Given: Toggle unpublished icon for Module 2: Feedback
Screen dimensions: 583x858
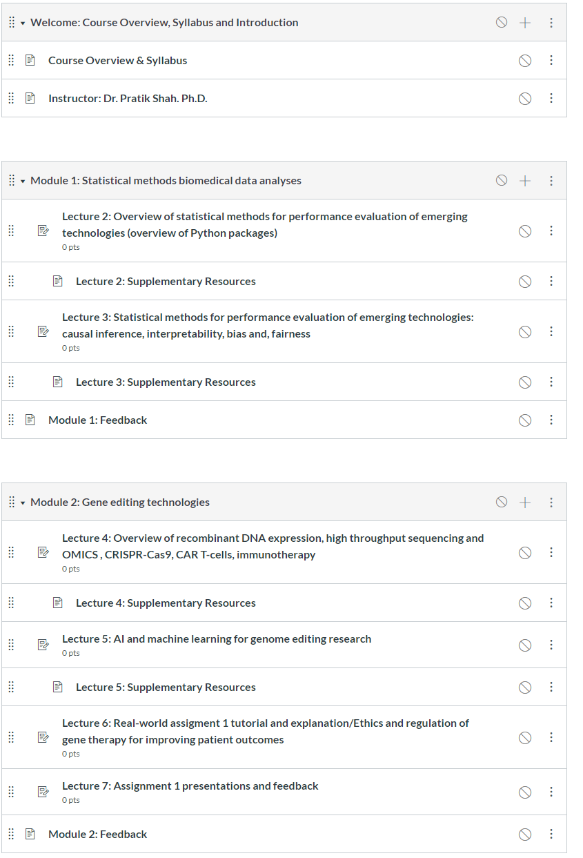Looking at the screenshot, I should pos(525,834).
